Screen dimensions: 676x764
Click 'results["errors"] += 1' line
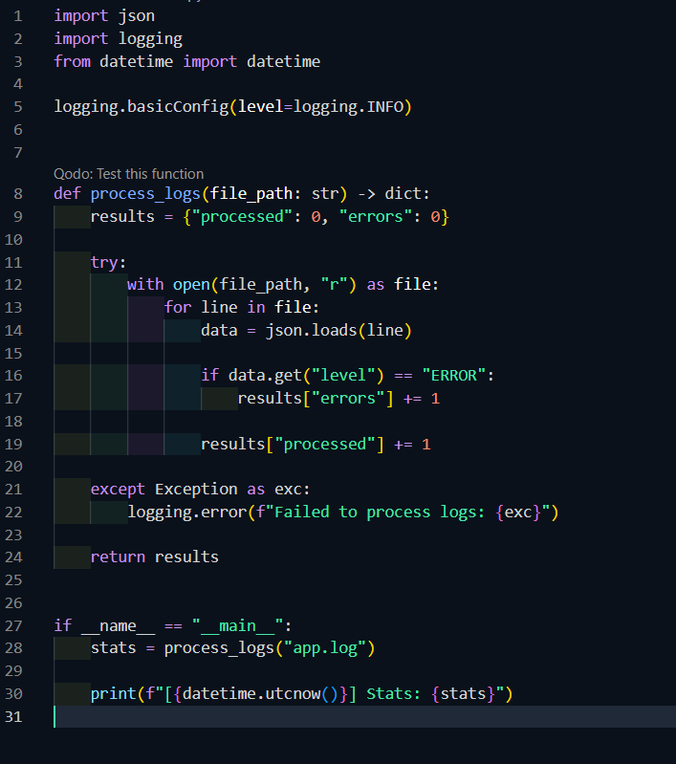point(338,399)
